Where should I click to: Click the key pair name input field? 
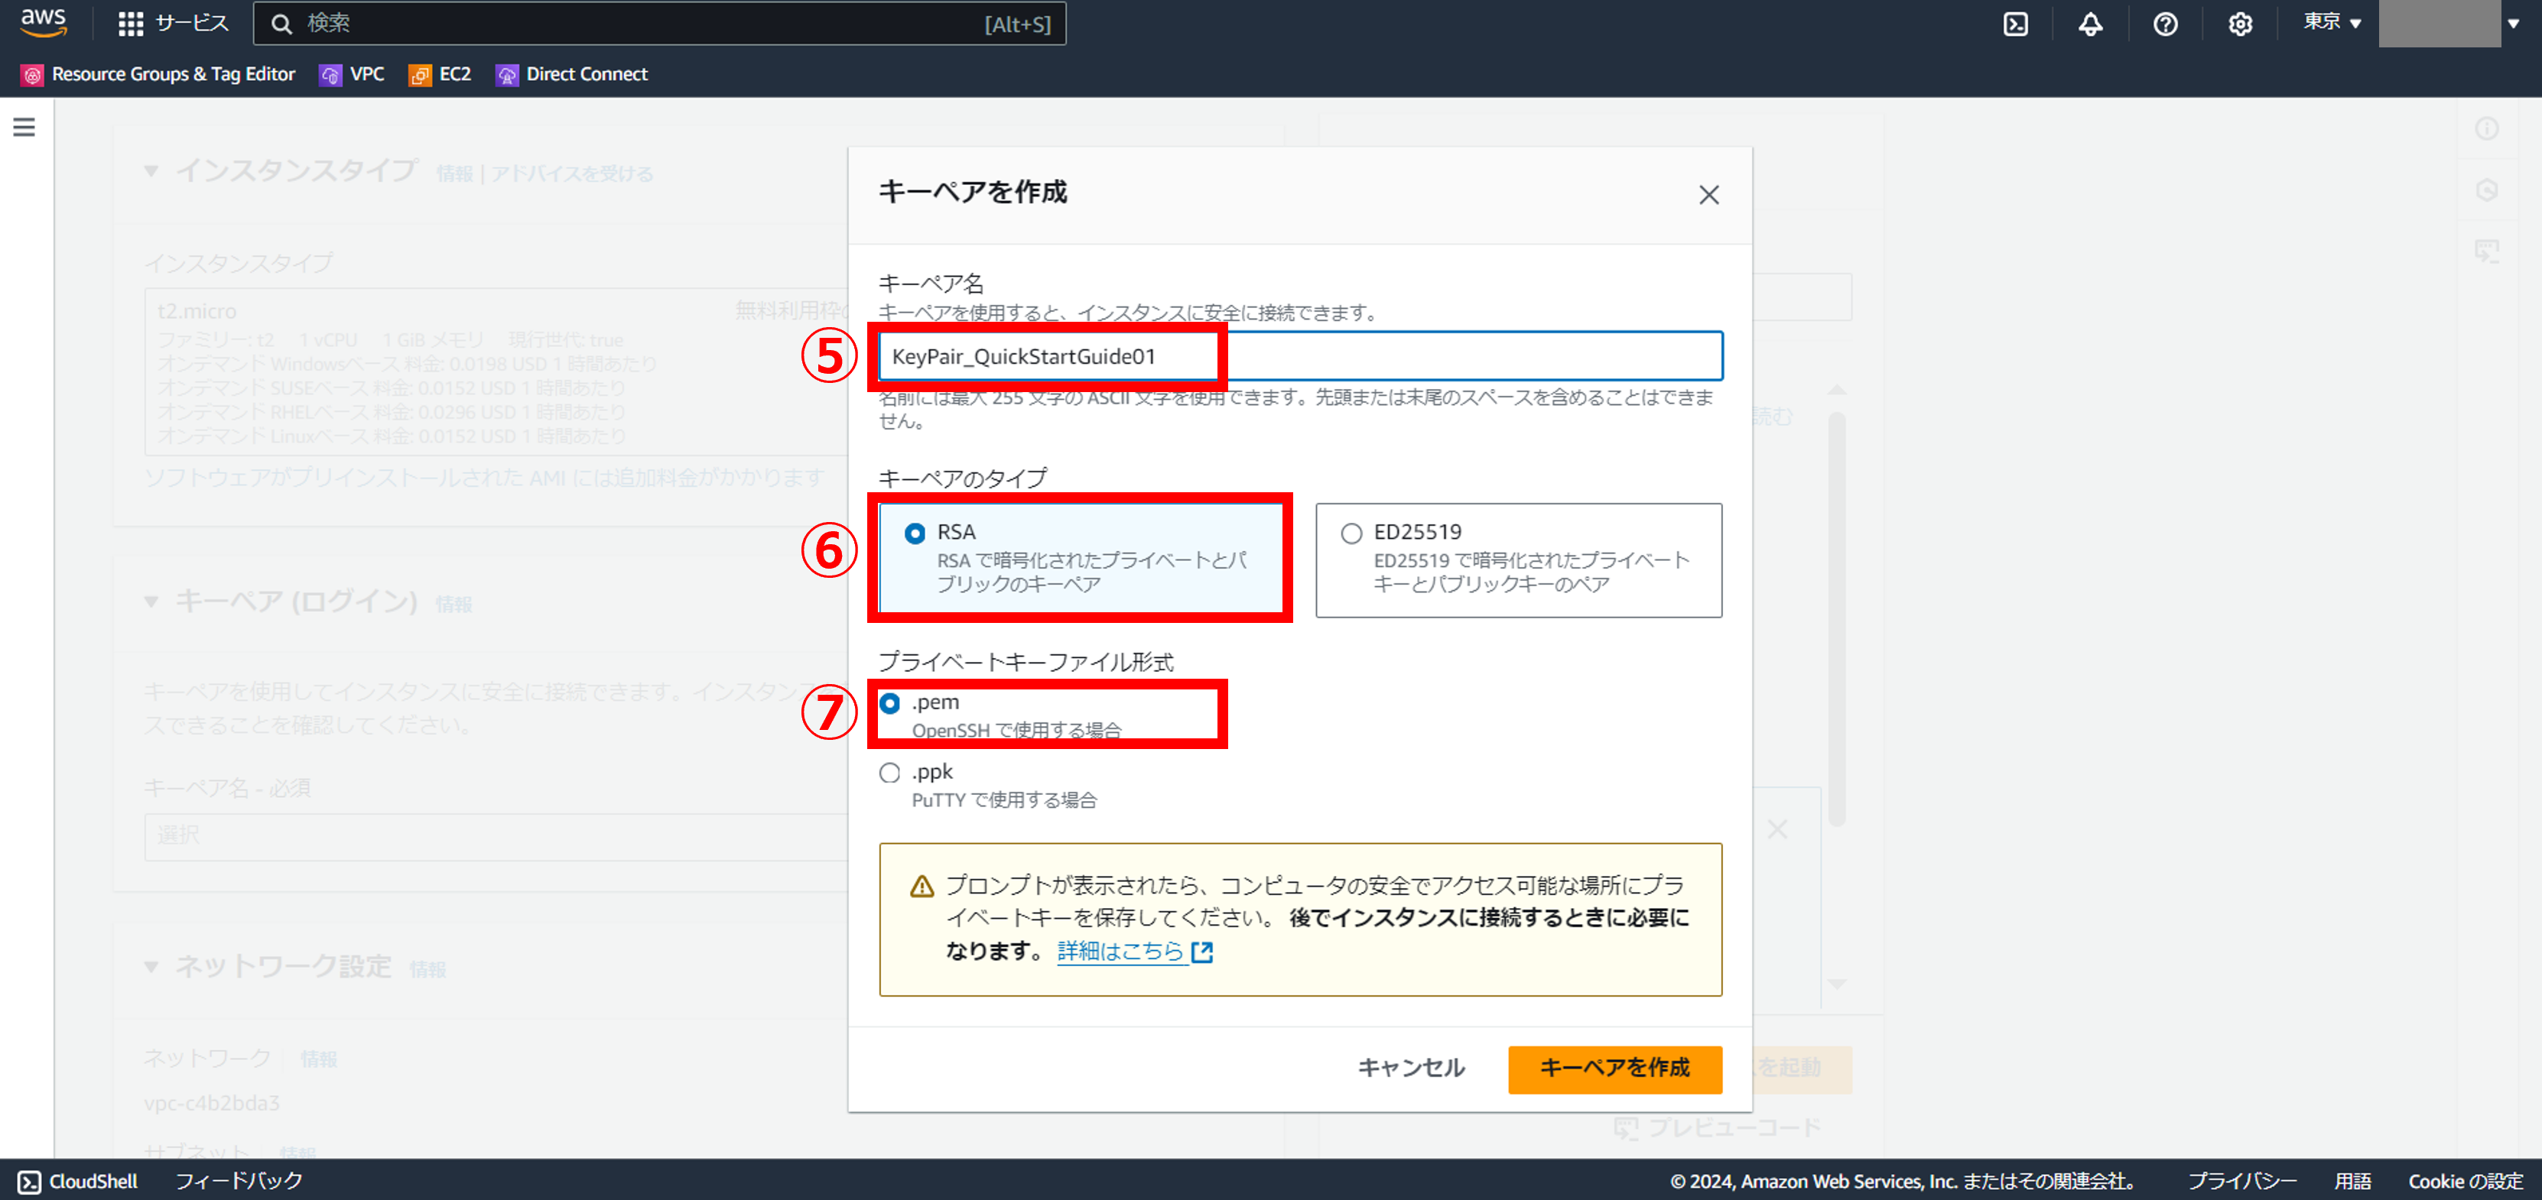1301,356
